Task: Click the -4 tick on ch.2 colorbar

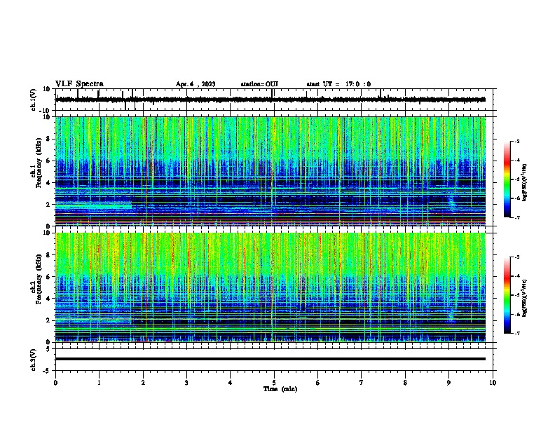Action: tap(516, 275)
